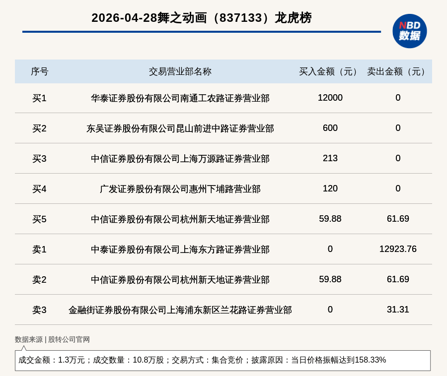Click the buy amount 0 in 卖3 row
The height and width of the screenshot is (376, 447).
330,310
